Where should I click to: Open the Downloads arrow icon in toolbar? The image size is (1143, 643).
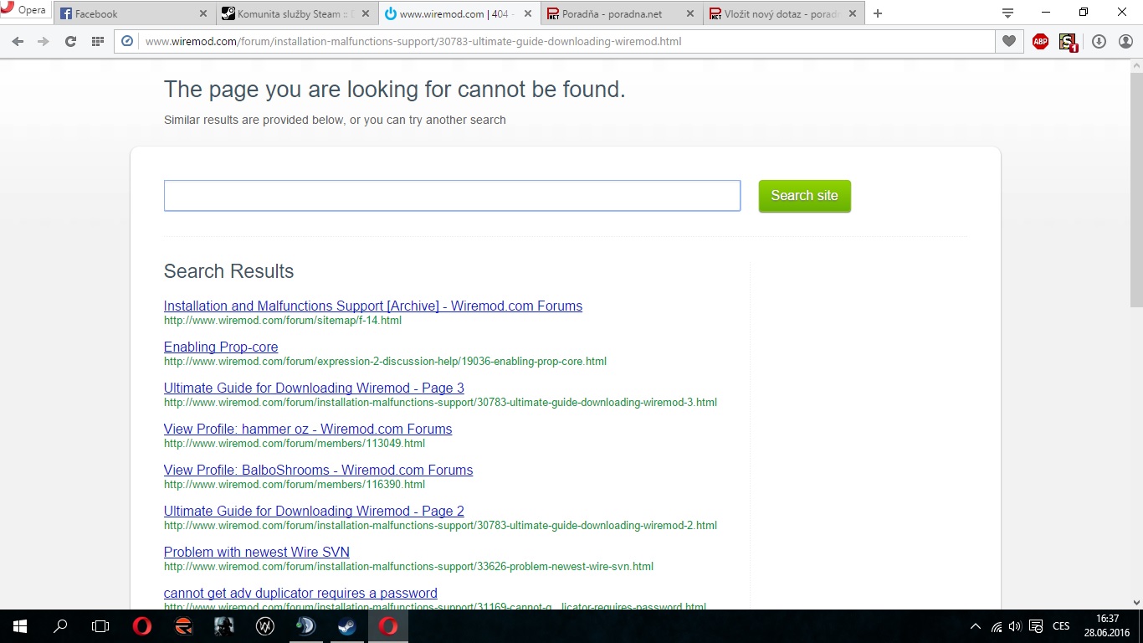coord(1099,41)
